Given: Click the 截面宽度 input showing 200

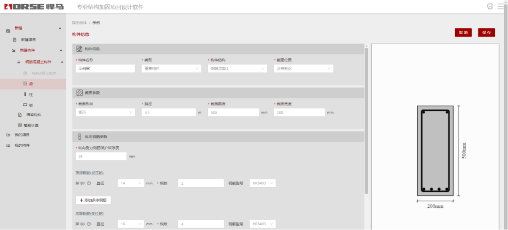Looking at the screenshot, I should coord(299,112).
